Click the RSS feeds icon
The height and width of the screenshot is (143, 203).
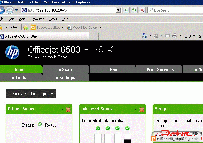click(x=156, y=36)
